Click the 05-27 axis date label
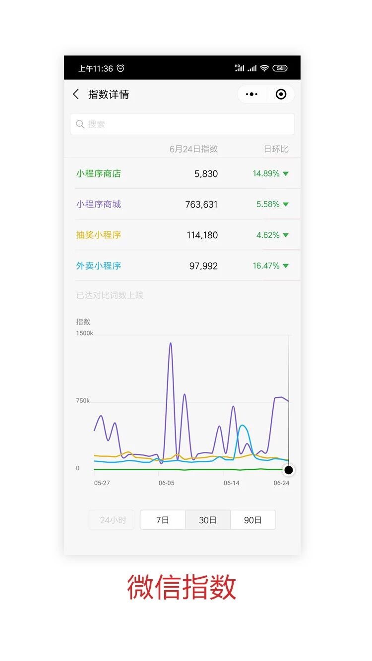This screenshot has height=661, width=372. click(x=102, y=483)
